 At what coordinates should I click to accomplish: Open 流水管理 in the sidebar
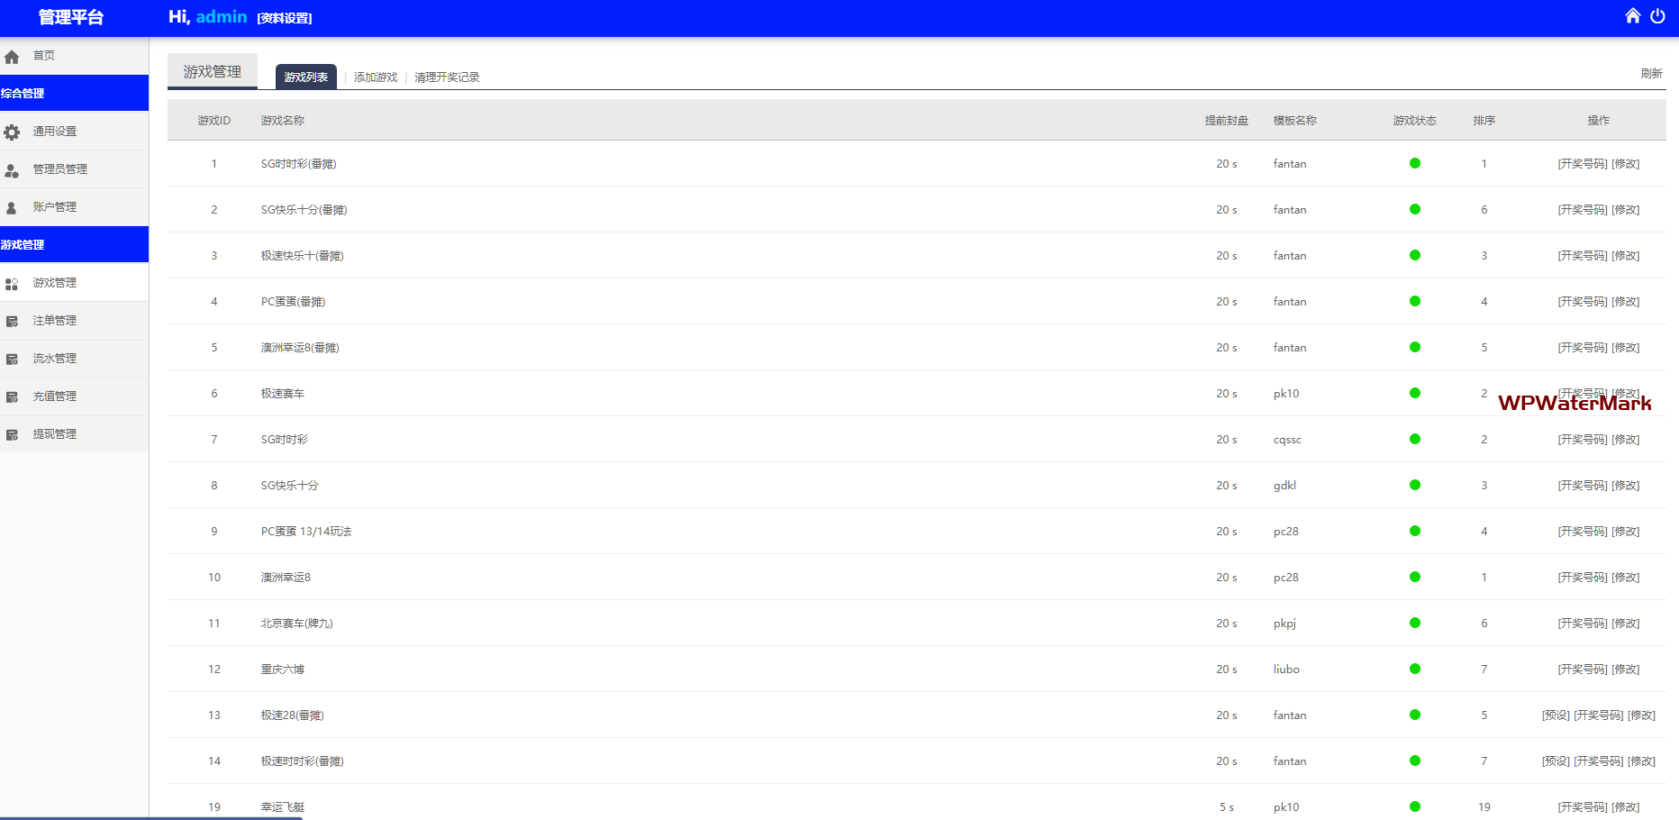click(x=55, y=359)
